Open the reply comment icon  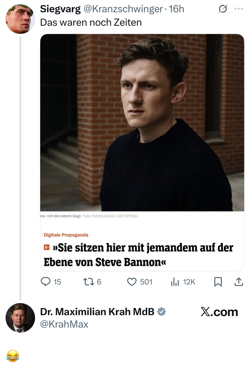46,282
